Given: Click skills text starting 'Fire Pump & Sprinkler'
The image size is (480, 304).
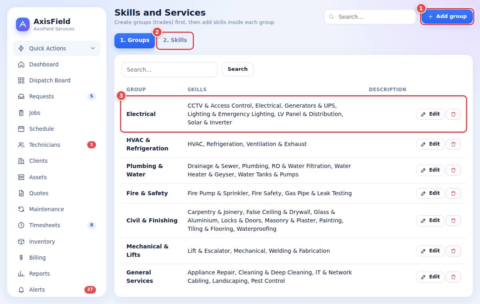Looking at the screenshot, I should 270,193.
